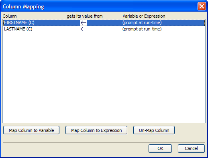The height and width of the screenshot is (158, 208).
Task: Click Map Column to Expression button
Action: pyautogui.click(x=96, y=130)
